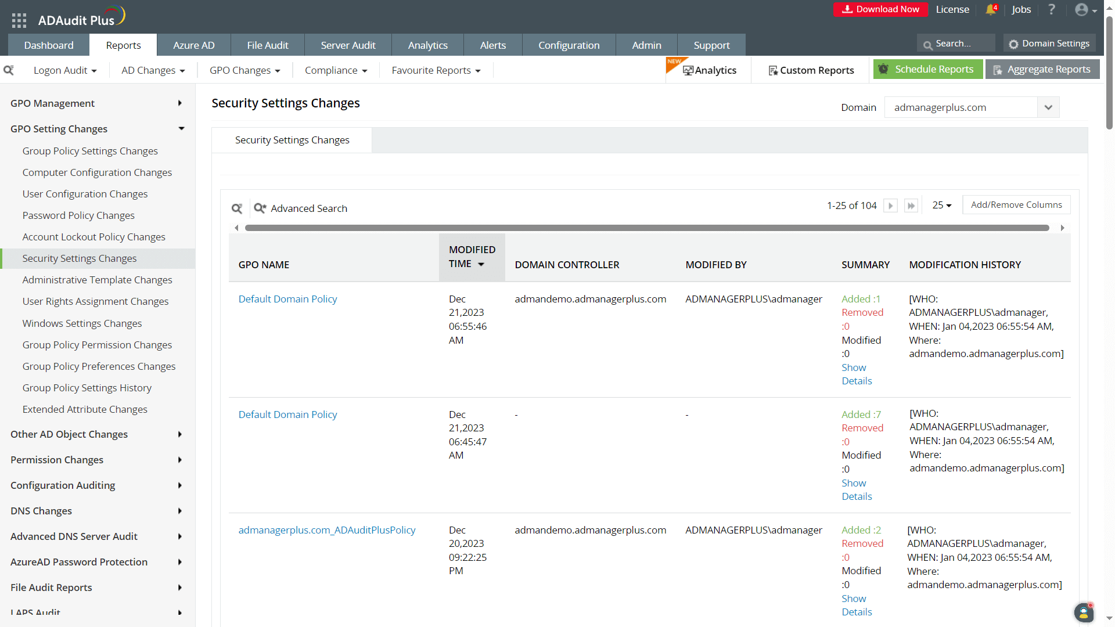
Task: Collapse the GPO Setting Changes section
Action: pyautogui.click(x=181, y=128)
